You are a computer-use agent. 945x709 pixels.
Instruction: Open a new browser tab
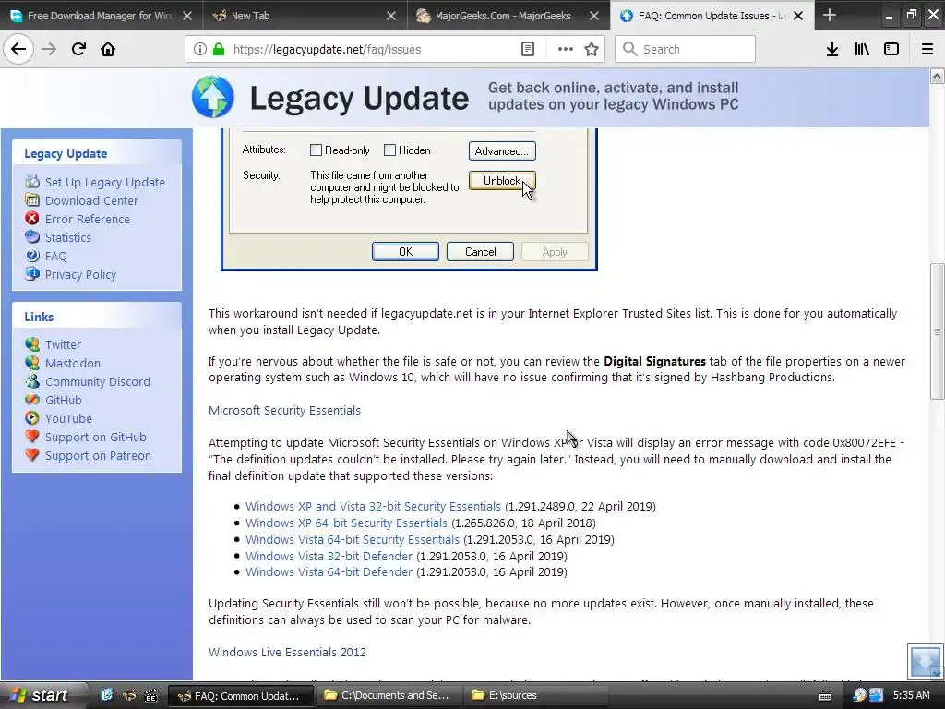pos(830,15)
